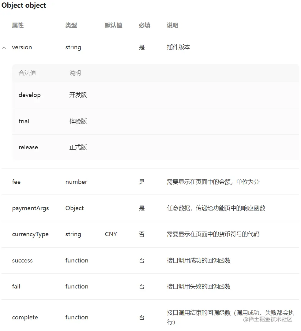Click the 默认值 column header
301x331 pixels.
coord(114,25)
